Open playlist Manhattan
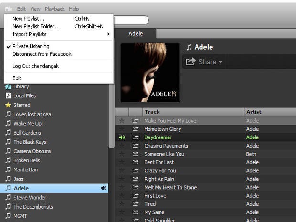 (25, 169)
